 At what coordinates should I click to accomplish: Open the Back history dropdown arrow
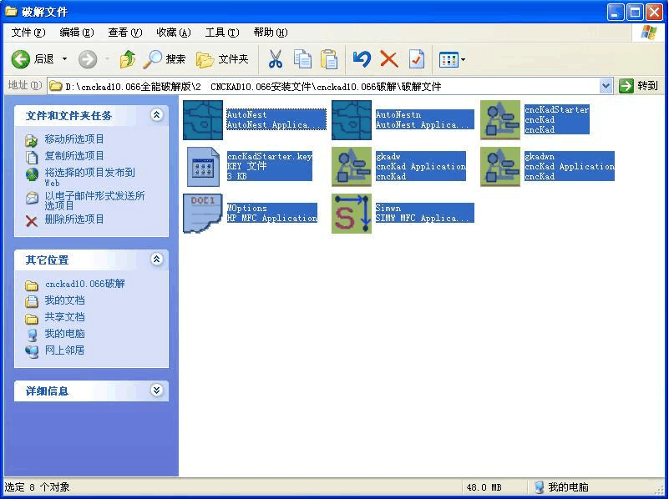(x=65, y=59)
